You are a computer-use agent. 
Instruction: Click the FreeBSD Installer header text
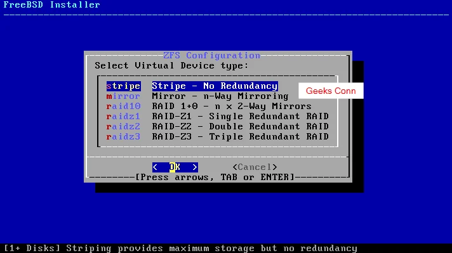52,5
